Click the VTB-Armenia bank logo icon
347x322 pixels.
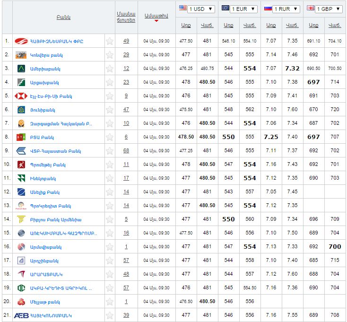[x=21, y=151]
